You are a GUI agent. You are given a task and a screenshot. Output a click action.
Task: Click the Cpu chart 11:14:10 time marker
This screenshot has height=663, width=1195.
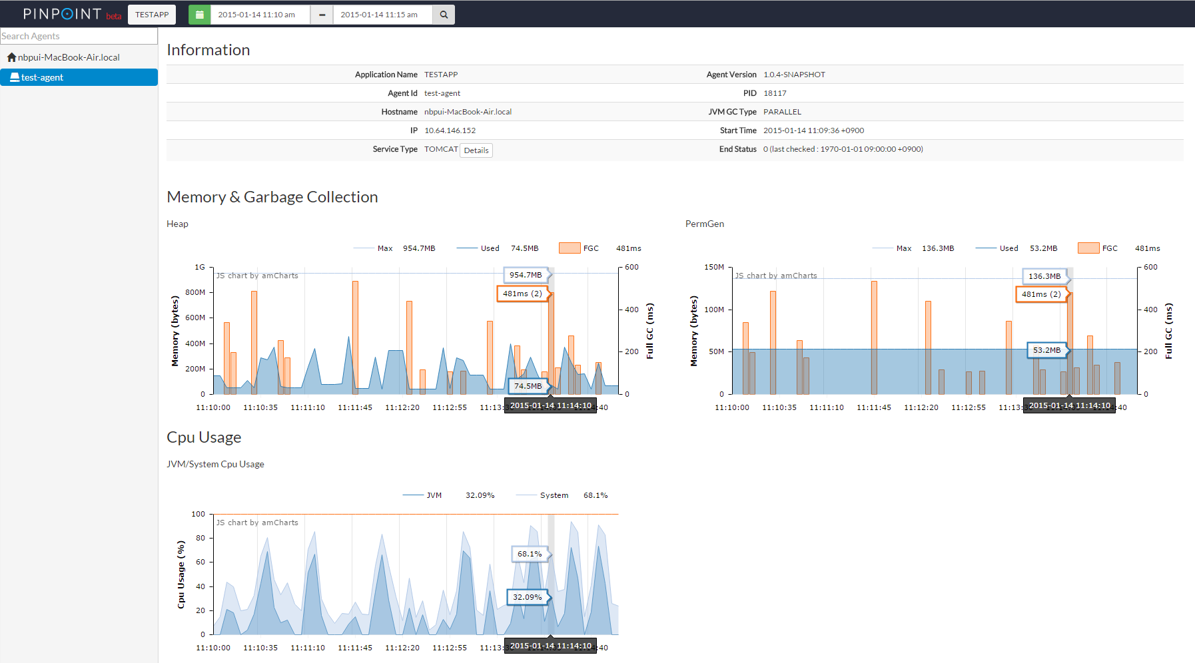(551, 646)
